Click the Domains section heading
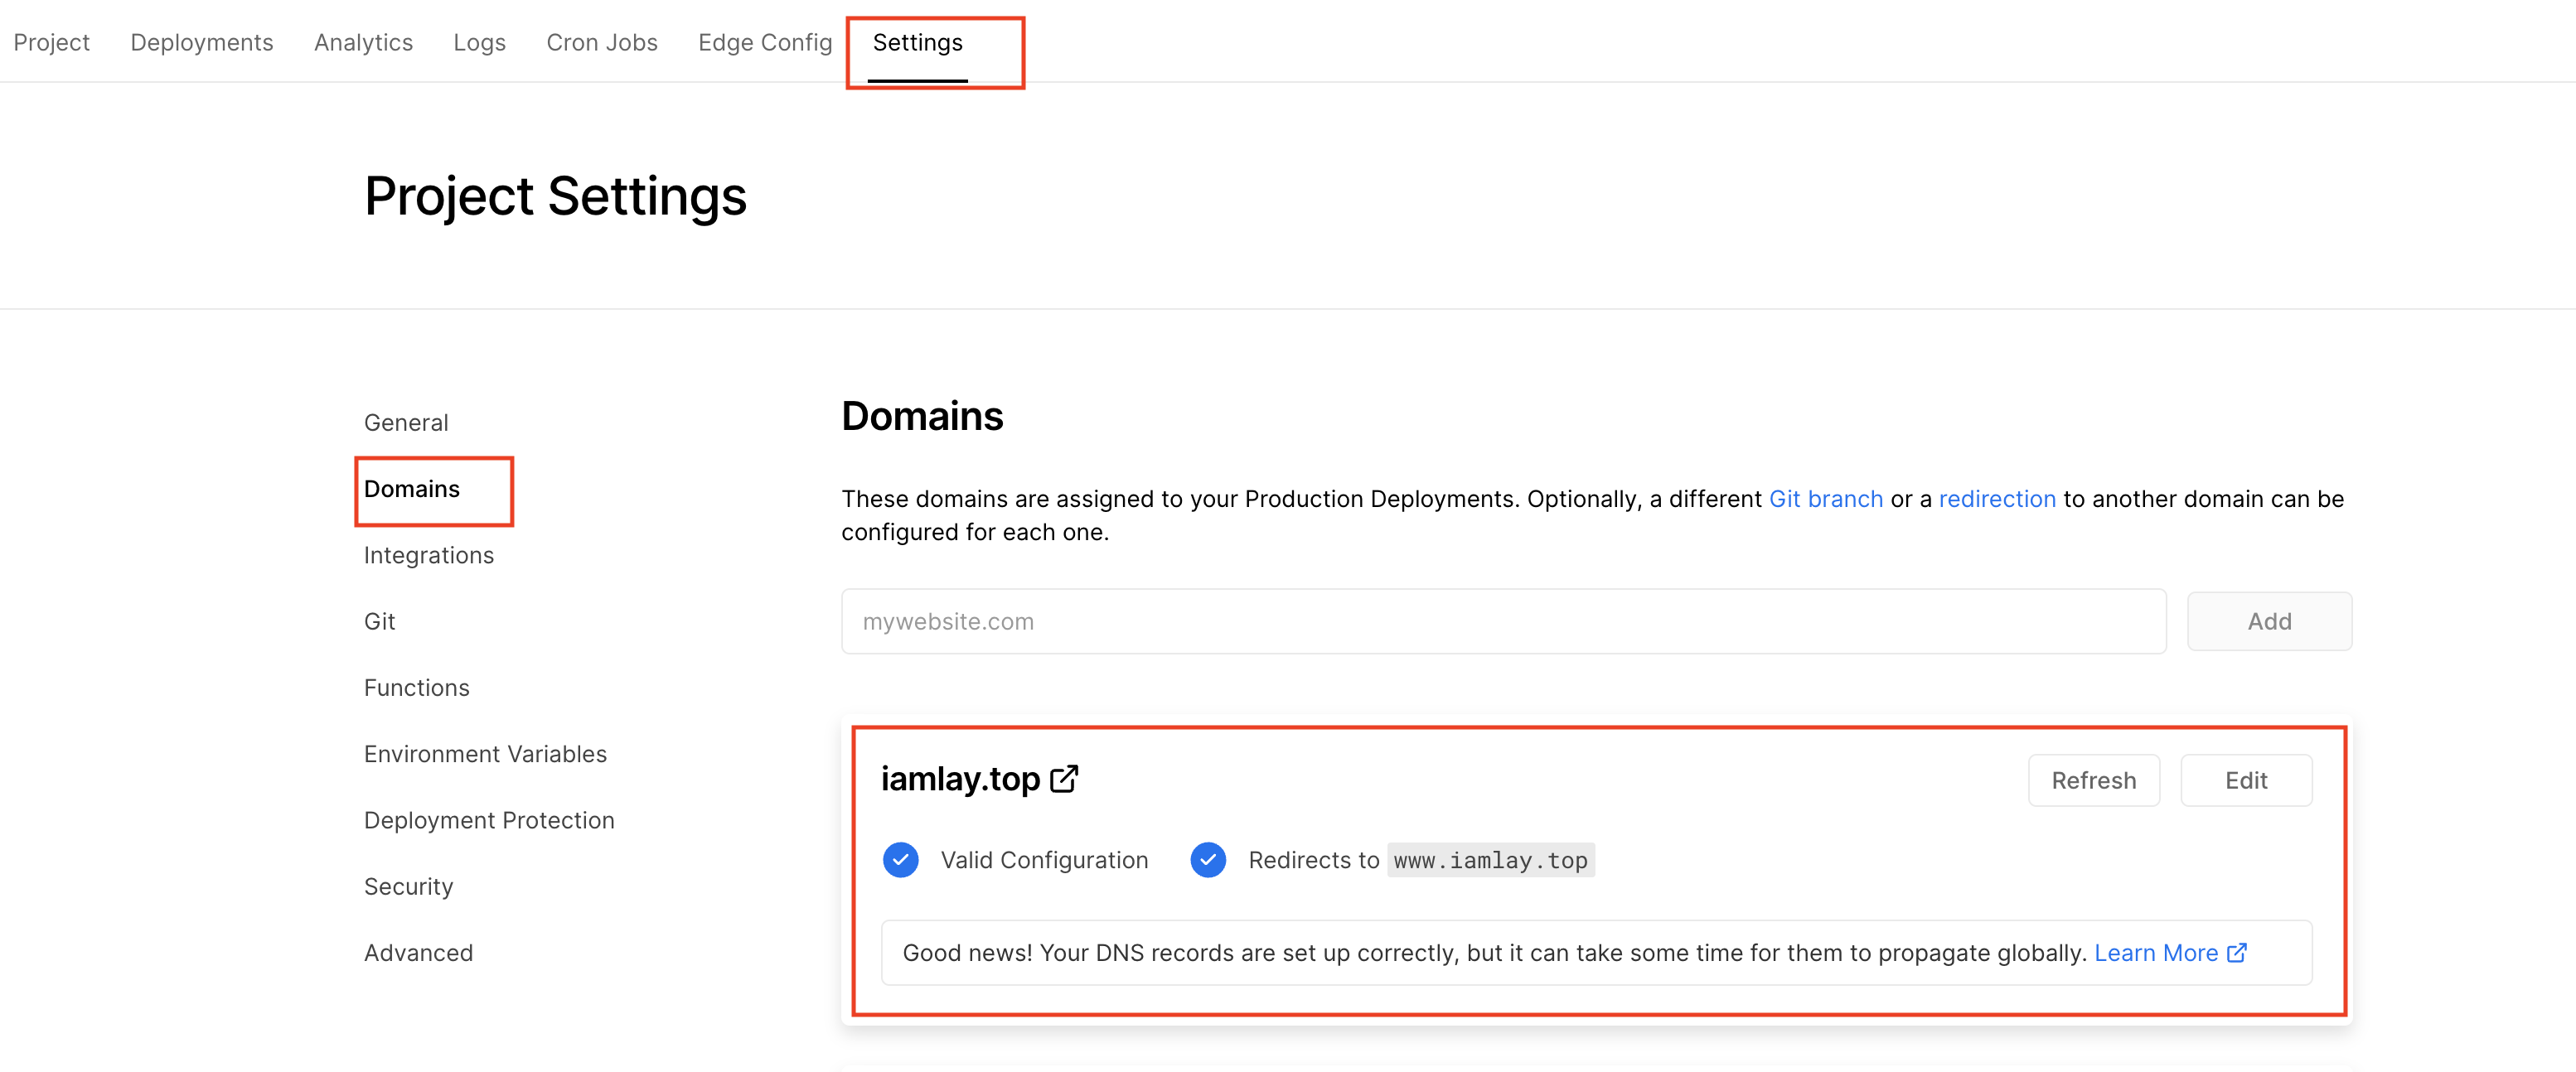This screenshot has width=2576, height=1072. coord(922,416)
